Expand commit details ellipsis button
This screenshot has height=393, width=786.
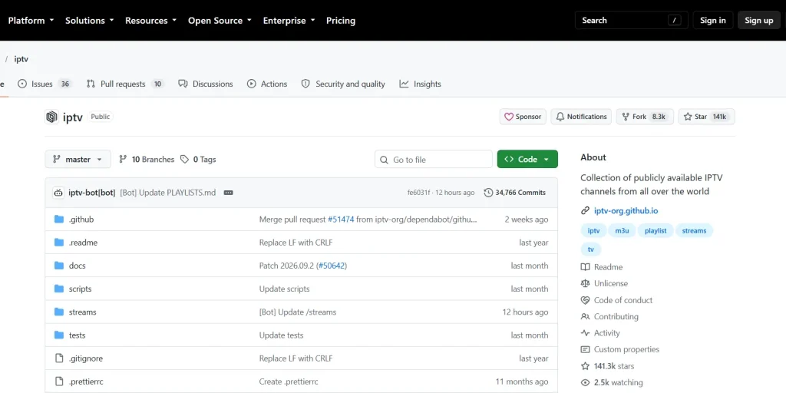pyautogui.click(x=228, y=193)
